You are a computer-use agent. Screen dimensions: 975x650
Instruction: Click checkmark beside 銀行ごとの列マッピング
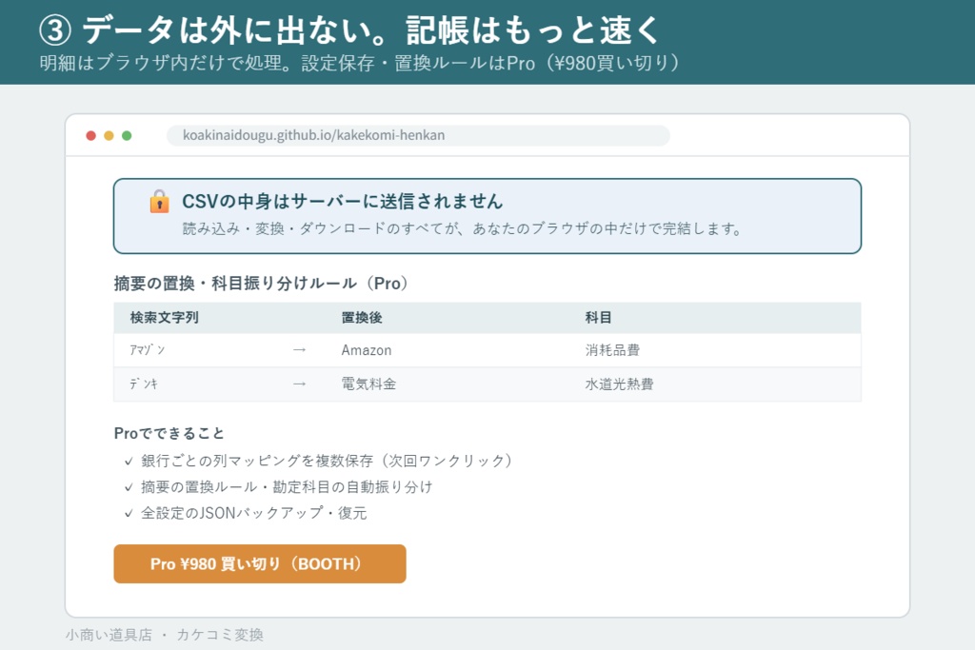click(129, 461)
